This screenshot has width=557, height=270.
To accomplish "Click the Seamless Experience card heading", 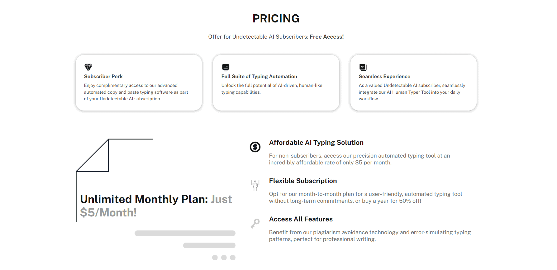I will click(384, 77).
